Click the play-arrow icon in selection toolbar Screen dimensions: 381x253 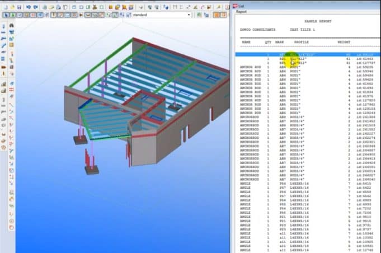click(x=81, y=15)
